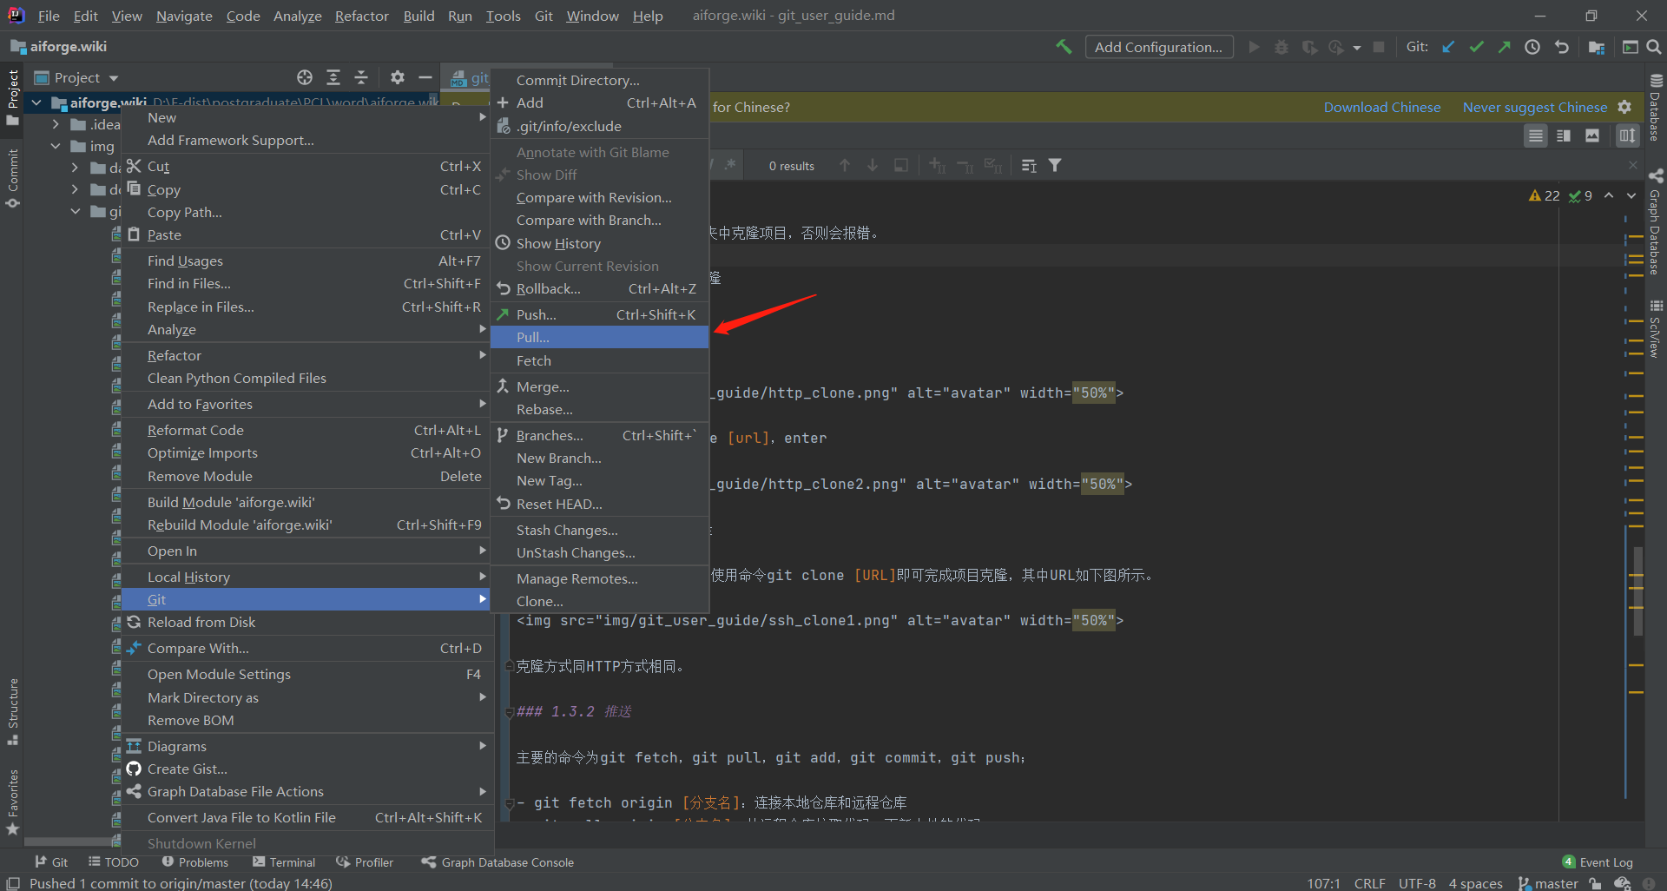Select Rollback... in Git submenu
Screen dimensions: 1667x891
click(600, 288)
